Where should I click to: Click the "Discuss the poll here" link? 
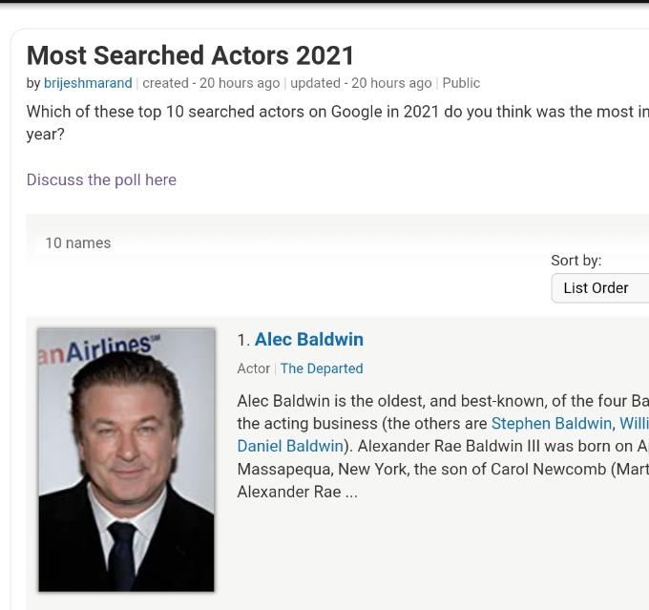click(x=101, y=179)
